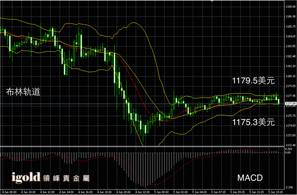Click the divider between price chart and MACD
This screenshot has height=195, width=297.
(x=142, y=147)
